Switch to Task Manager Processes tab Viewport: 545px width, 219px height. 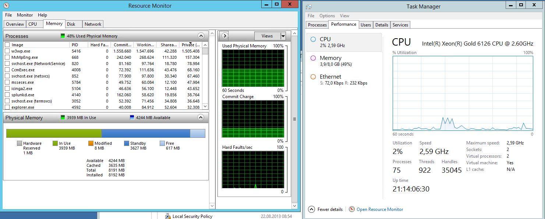click(317, 25)
